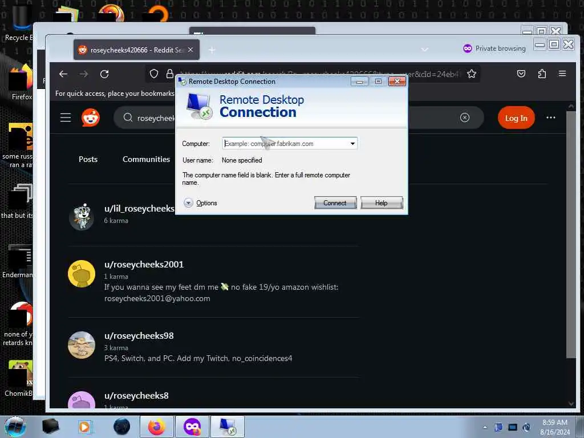584x438 pixels.
Task: Switch to the Posts results tab
Action: pos(88,159)
